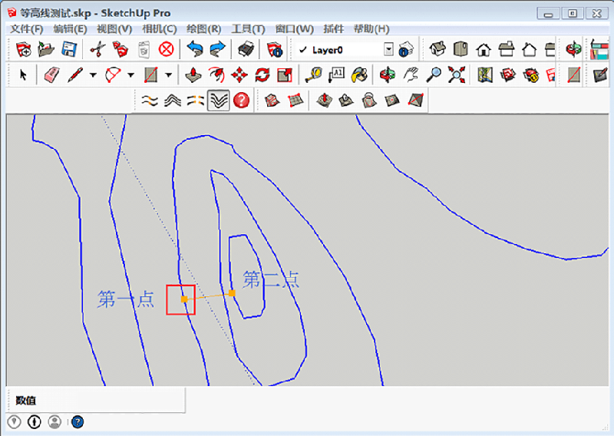Click the blue help button in status bar
This screenshot has width=614, height=436.
[78, 421]
